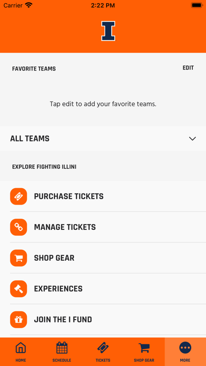Screen dimensions: 206x366
Task: Select the More tab with three dots
Action: [185, 352]
